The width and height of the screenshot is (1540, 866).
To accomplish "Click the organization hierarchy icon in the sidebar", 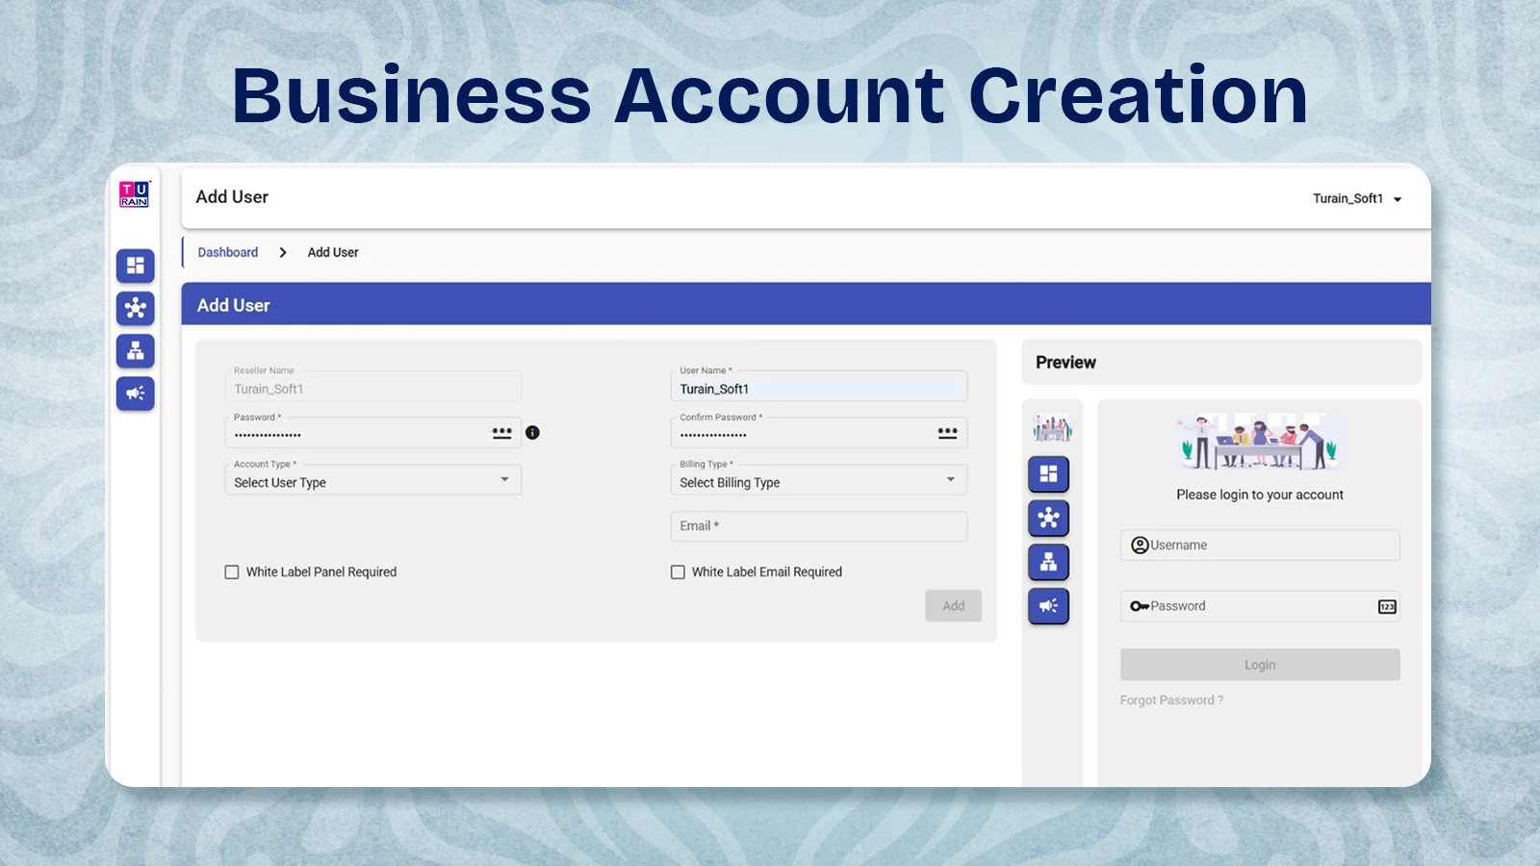I will [135, 351].
